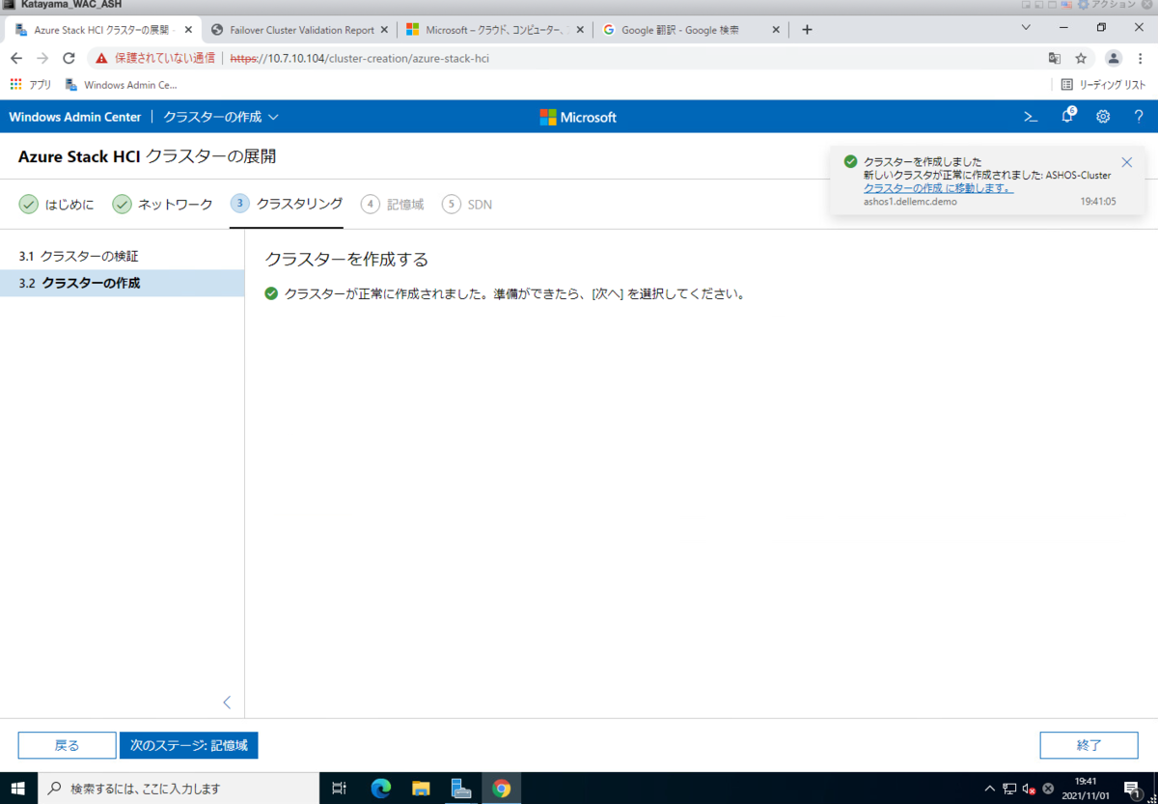Open the Chrome profile icon
This screenshot has width=1158, height=804.
[x=1114, y=58]
